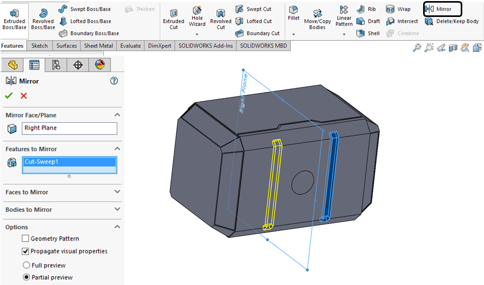The height and width of the screenshot is (285, 484).
Task: Open the Sheet Metal tab
Action: 99,46
